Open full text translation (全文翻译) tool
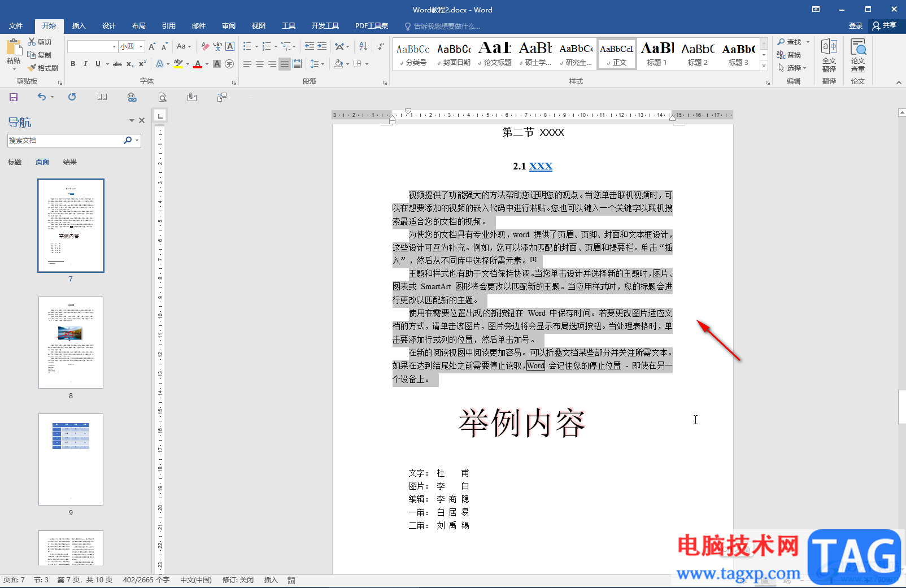The width and height of the screenshot is (906, 588). tap(829, 55)
